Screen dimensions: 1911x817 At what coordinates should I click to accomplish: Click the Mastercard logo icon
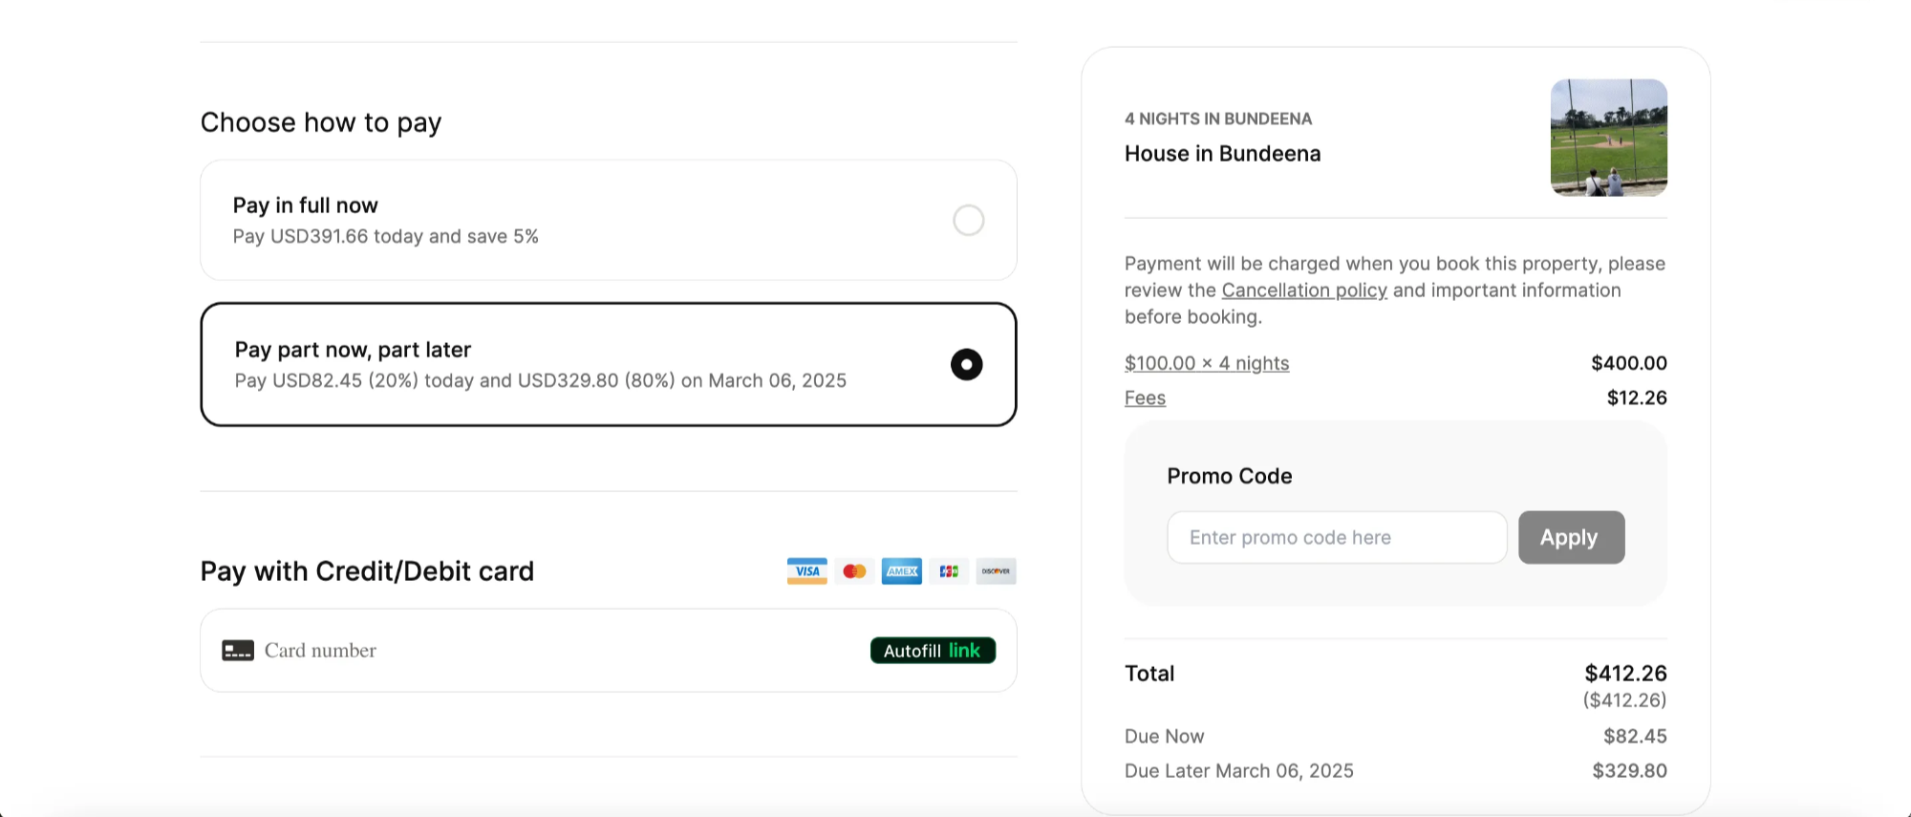(854, 571)
